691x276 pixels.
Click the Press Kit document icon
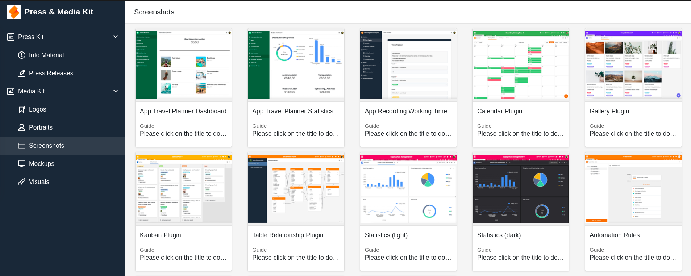11,37
